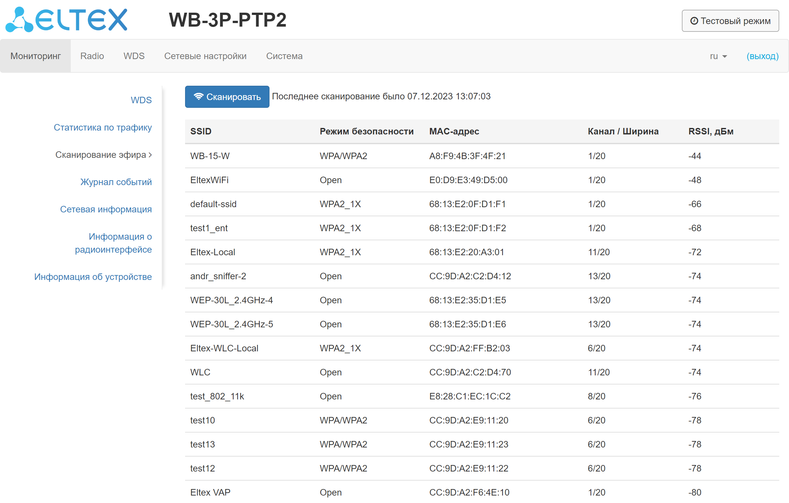Click the (выход) logout link

(762, 56)
